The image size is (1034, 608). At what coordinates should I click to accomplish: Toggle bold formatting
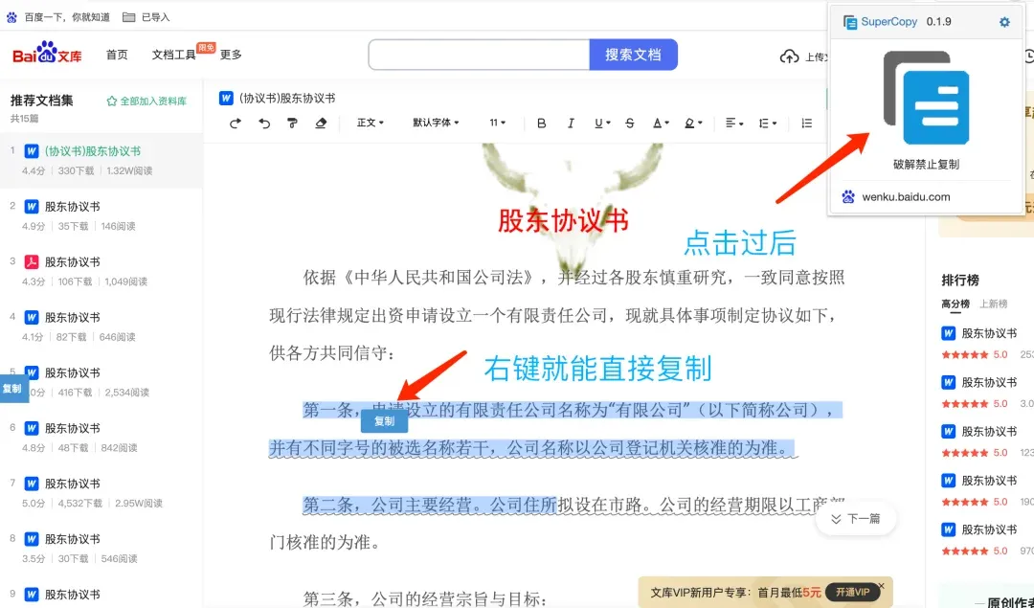(x=541, y=124)
